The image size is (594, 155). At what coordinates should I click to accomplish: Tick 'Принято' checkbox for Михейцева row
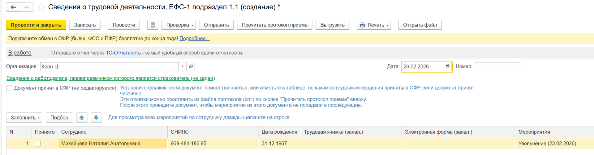tap(38, 144)
